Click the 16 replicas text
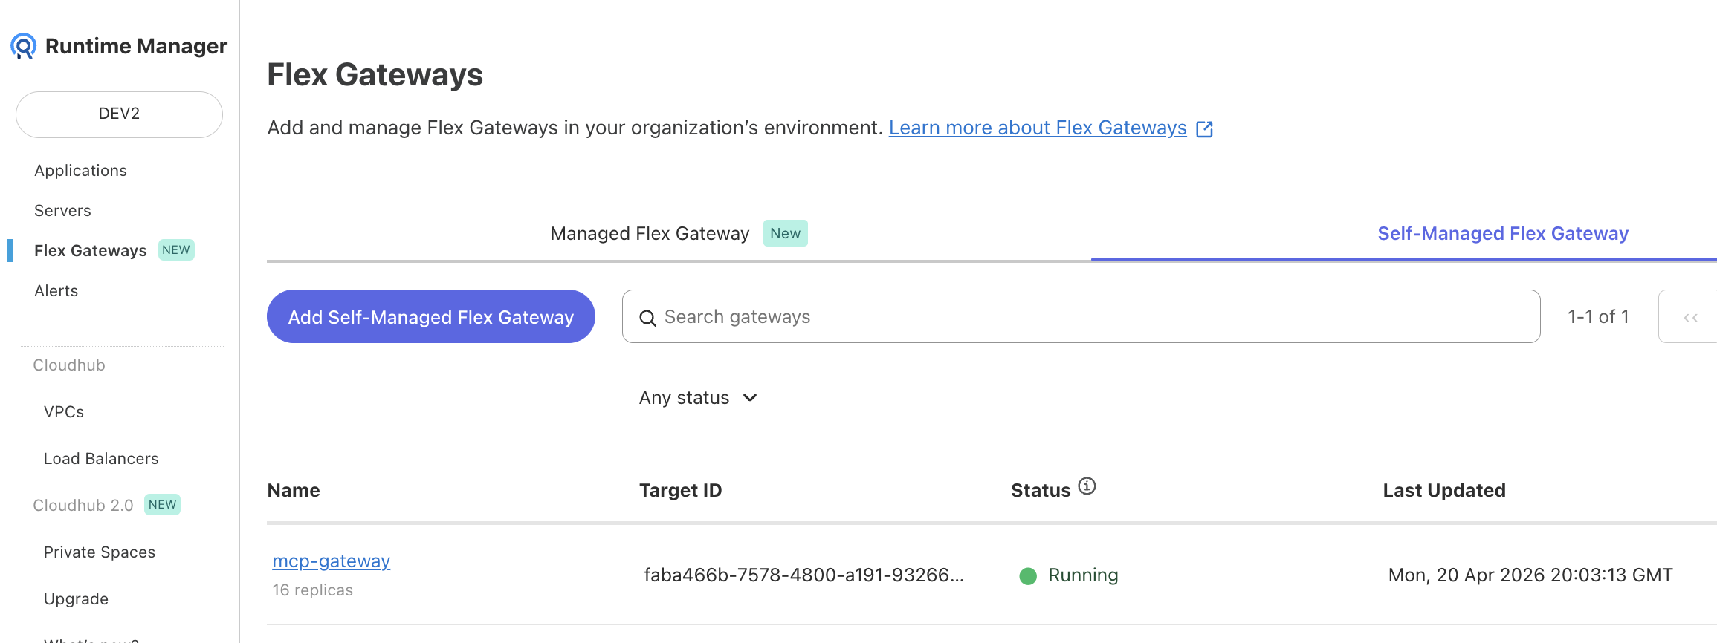The image size is (1717, 643). click(x=312, y=590)
